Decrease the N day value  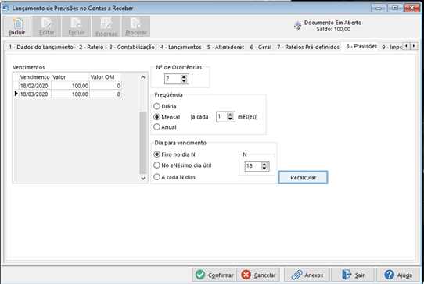point(264,168)
